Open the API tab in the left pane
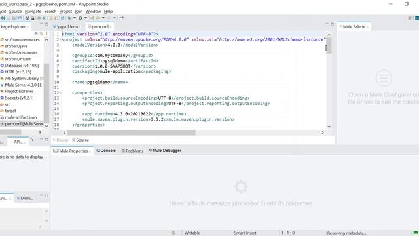419x236 pixels. tap(18, 142)
